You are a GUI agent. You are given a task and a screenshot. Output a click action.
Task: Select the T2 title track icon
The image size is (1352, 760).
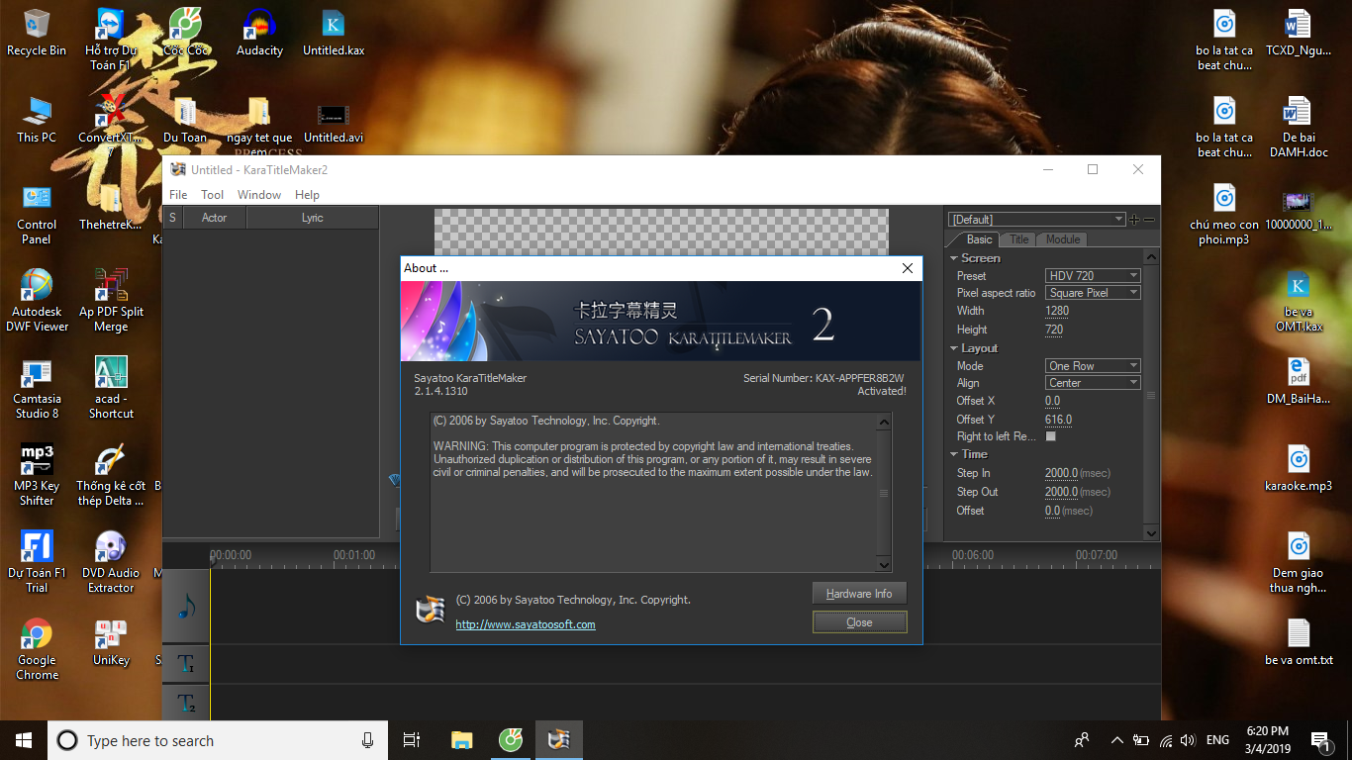186,703
